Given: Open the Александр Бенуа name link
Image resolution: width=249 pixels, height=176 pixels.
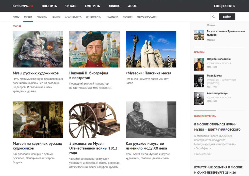Looking at the screenshot, I should tap(217, 93).
